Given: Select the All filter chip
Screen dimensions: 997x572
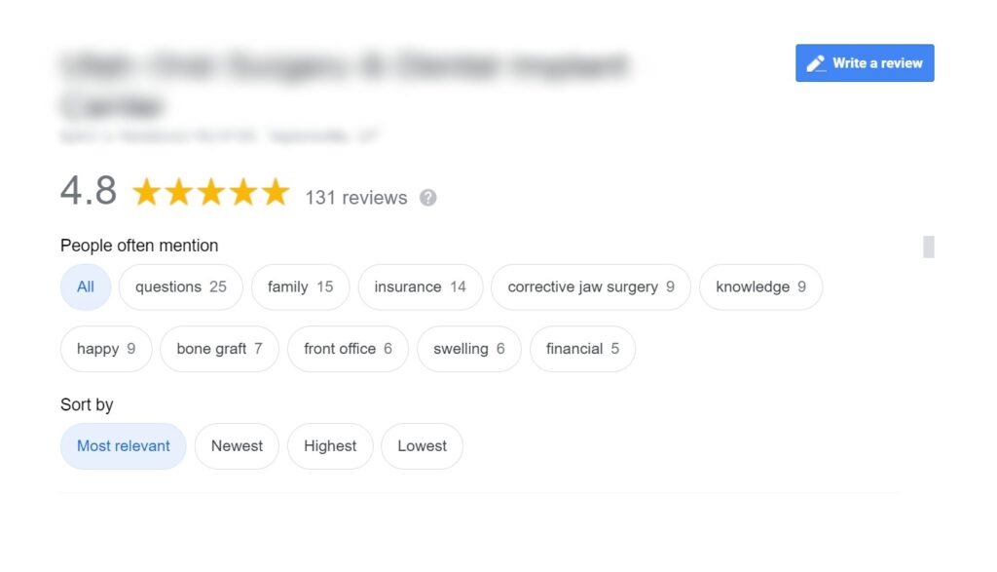Looking at the screenshot, I should tap(86, 286).
